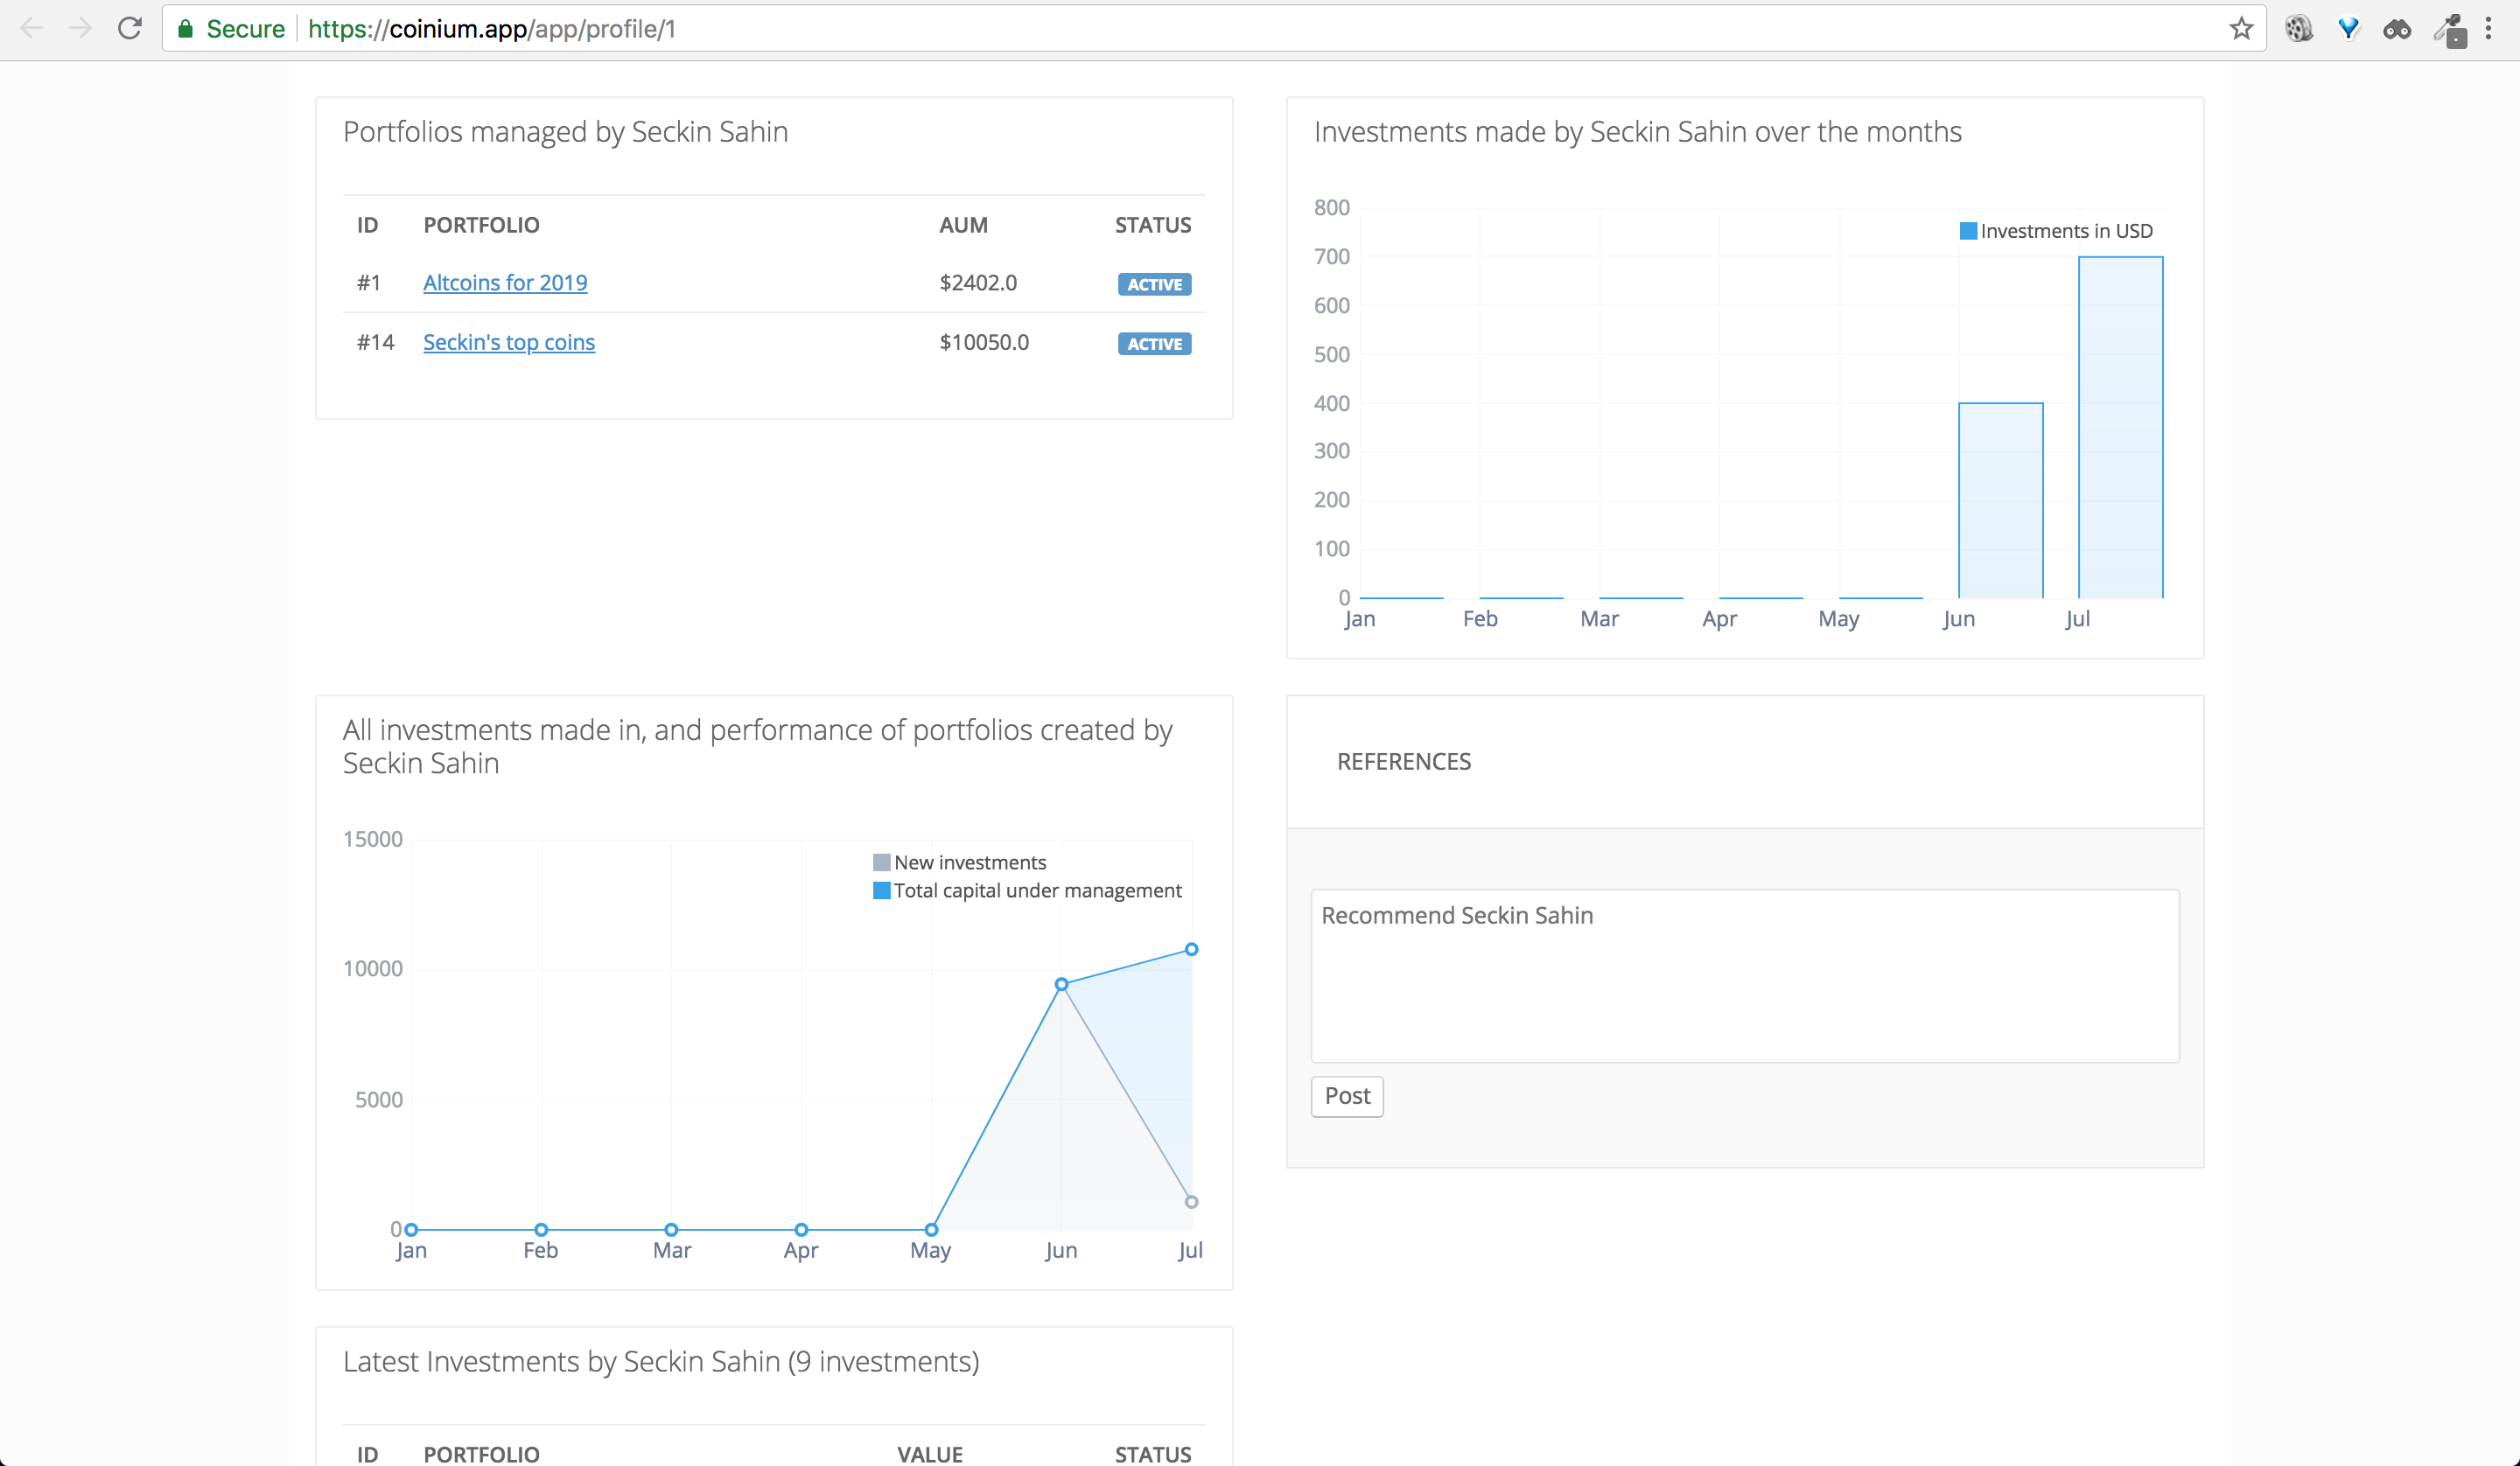Open the binoculars extension
The width and height of the screenshot is (2520, 1466).
pyautogui.click(x=2397, y=30)
